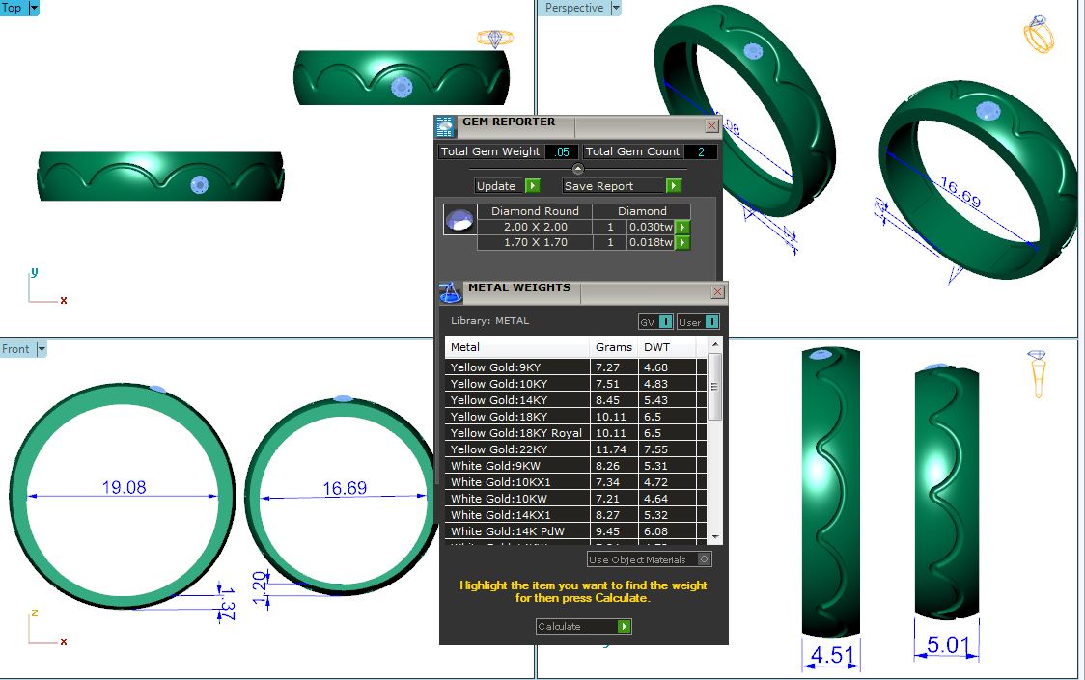Click the ring side-view icon in lower-right viewport
1085x680 pixels.
coord(1038,373)
